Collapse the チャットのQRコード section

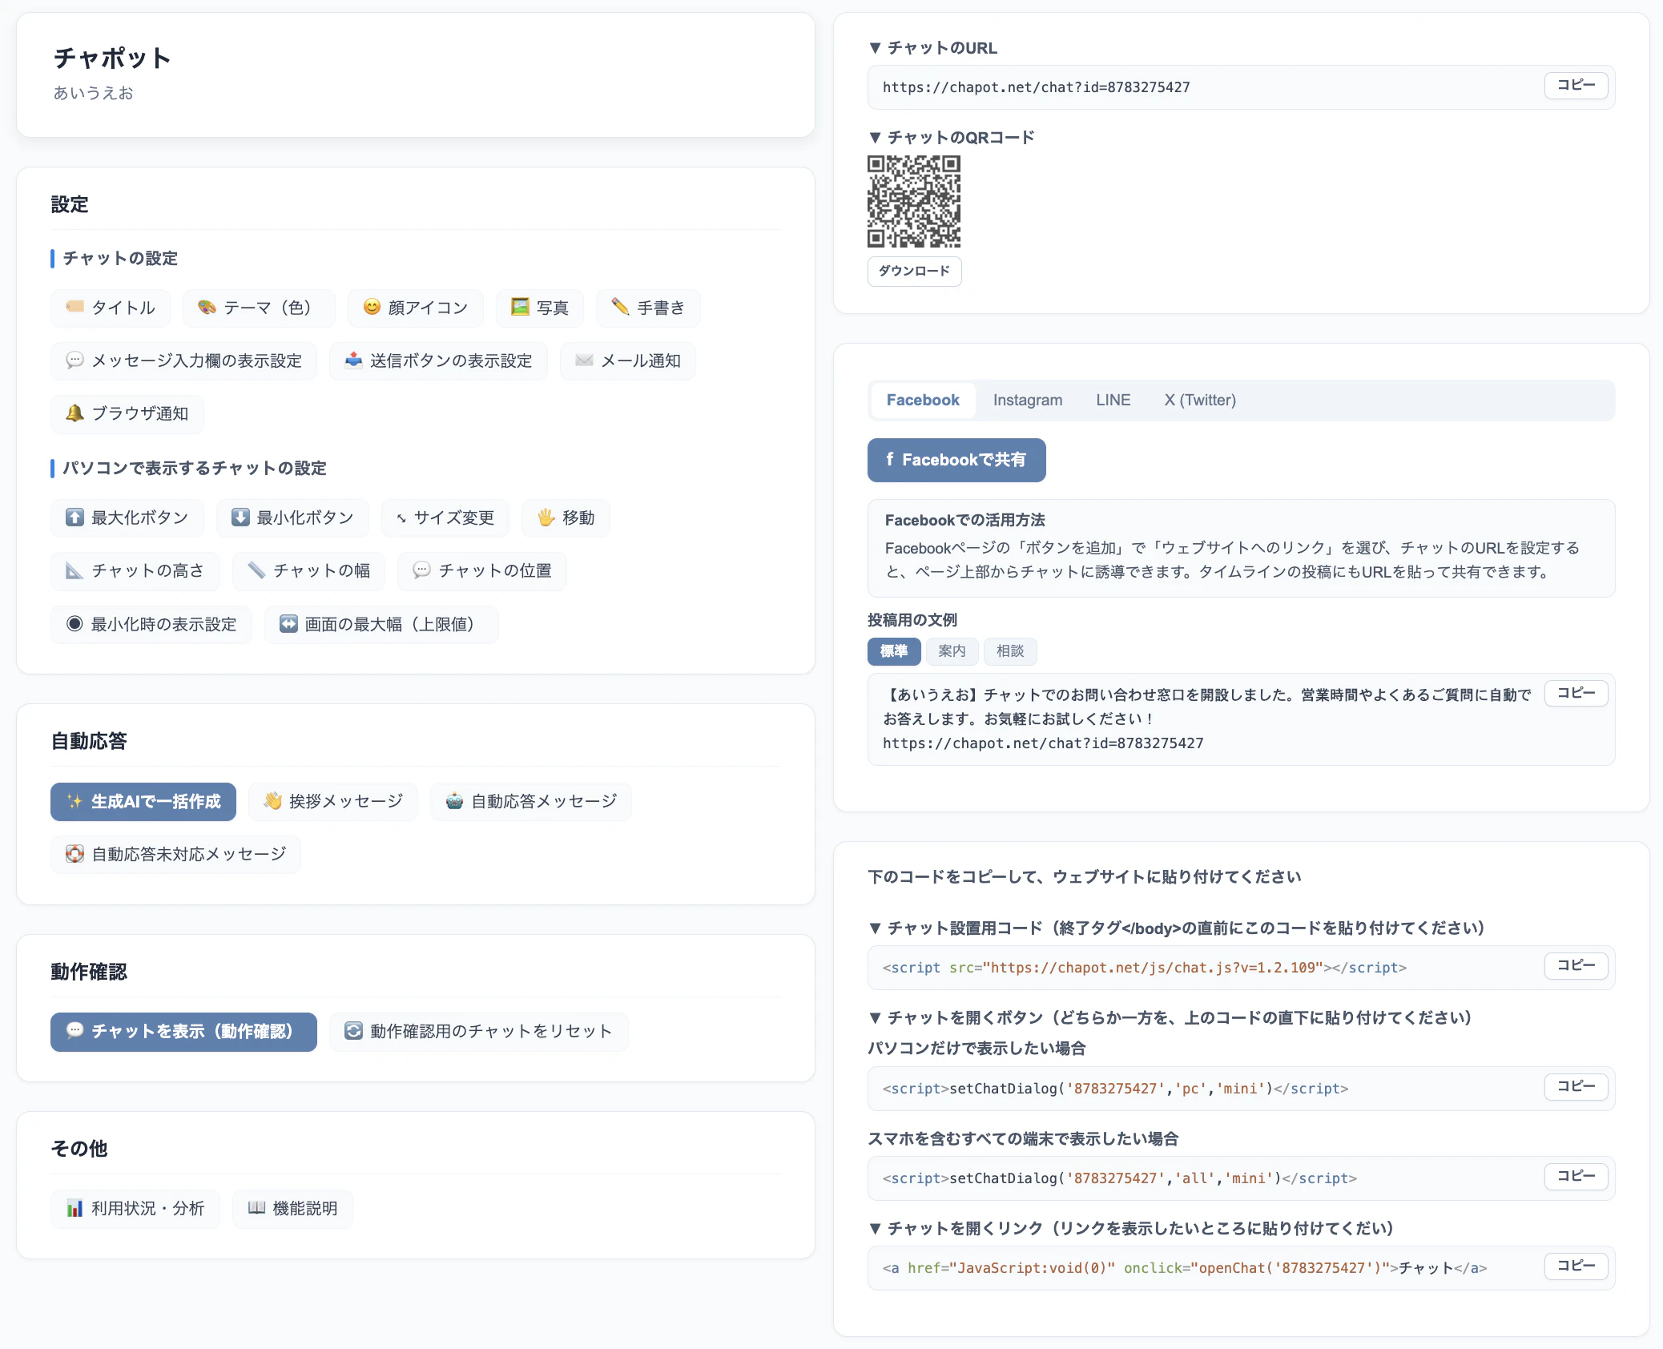click(952, 138)
